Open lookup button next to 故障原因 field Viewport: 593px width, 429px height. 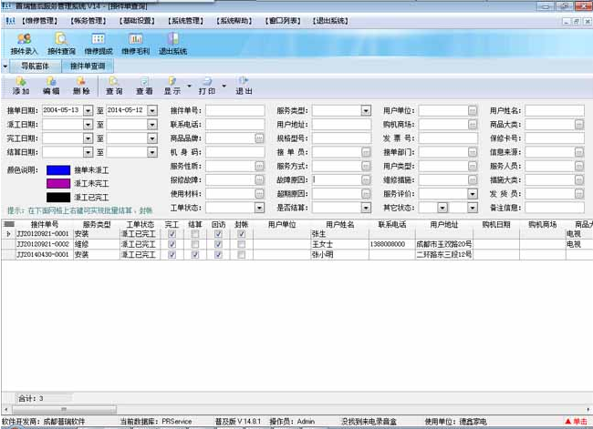click(366, 179)
